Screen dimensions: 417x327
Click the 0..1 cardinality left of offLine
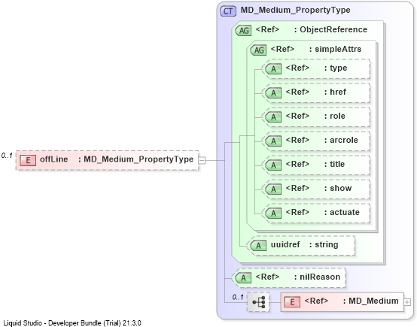7,156
